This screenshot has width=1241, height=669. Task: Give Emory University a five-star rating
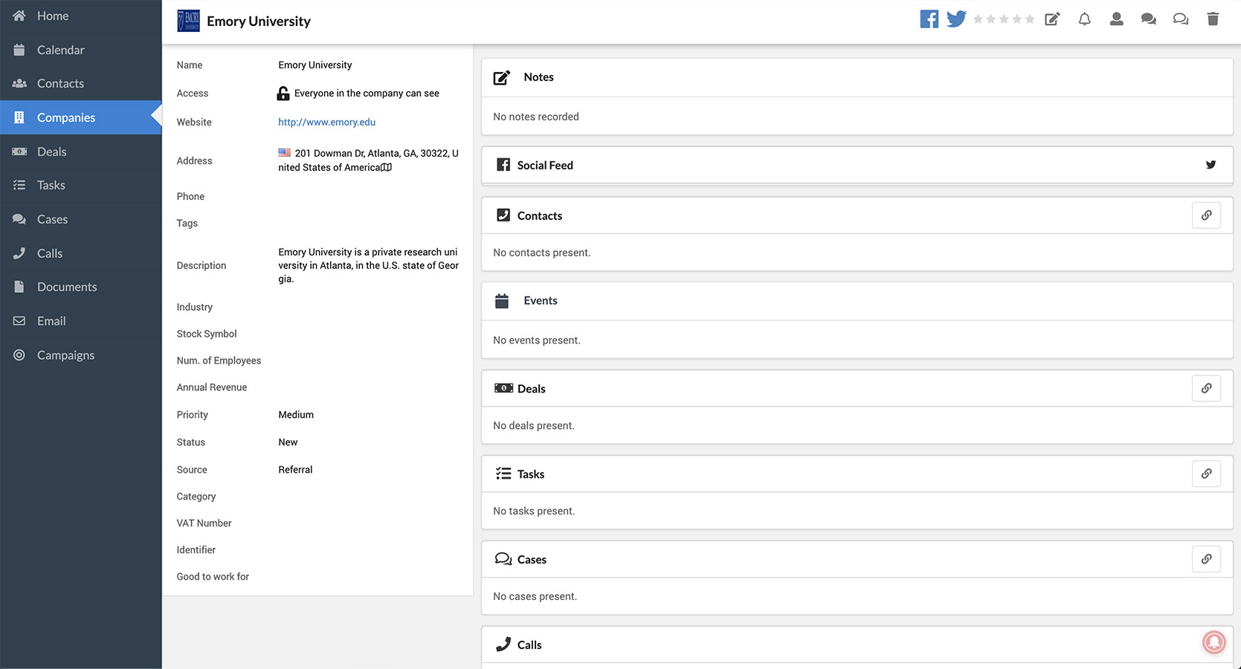click(x=1030, y=19)
